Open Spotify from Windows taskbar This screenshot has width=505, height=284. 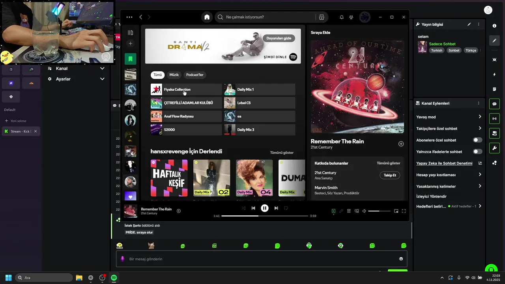pos(114,278)
